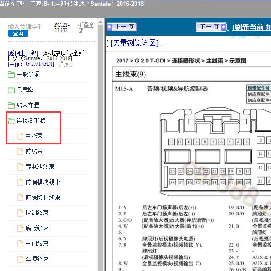Open the 线束布置 folder icon

pos(11,105)
